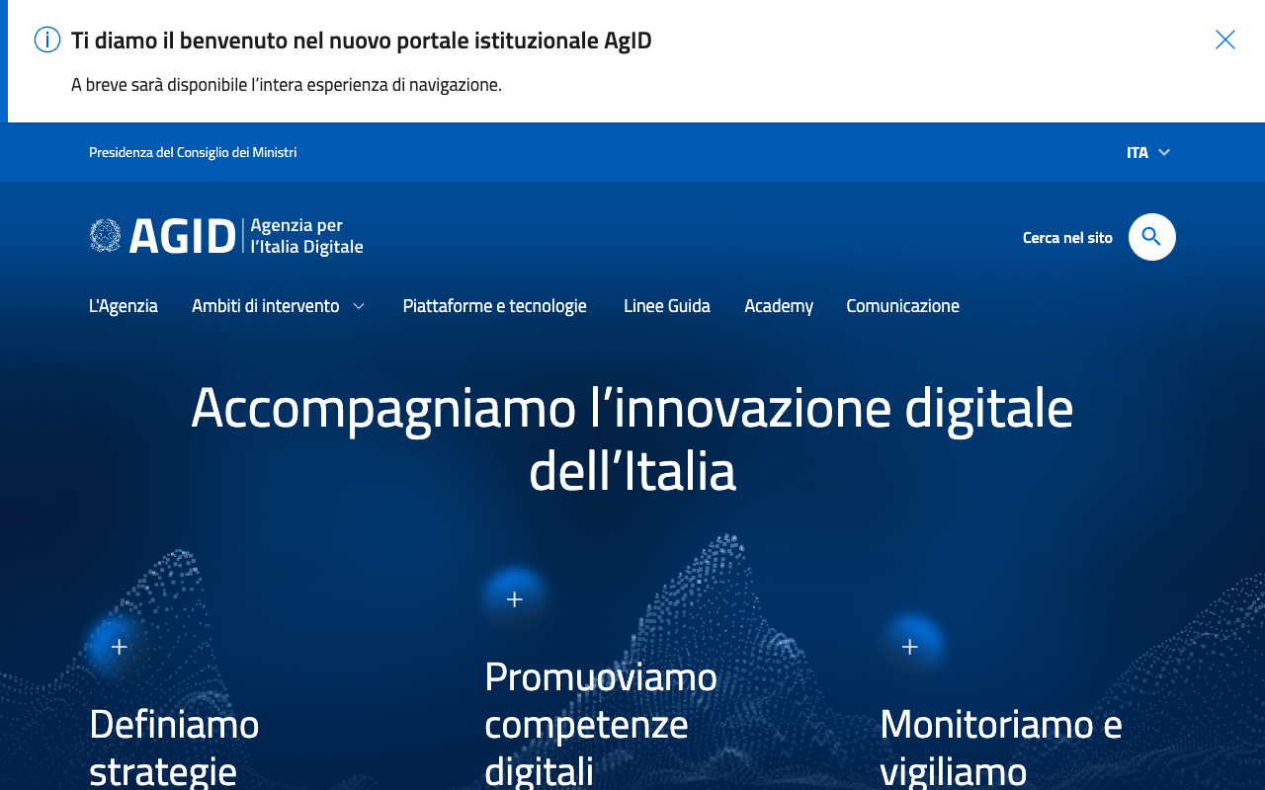Click the plus icon above Promuoviamo competenze digitali
1265x790 pixels.
[x=515, y=599]
